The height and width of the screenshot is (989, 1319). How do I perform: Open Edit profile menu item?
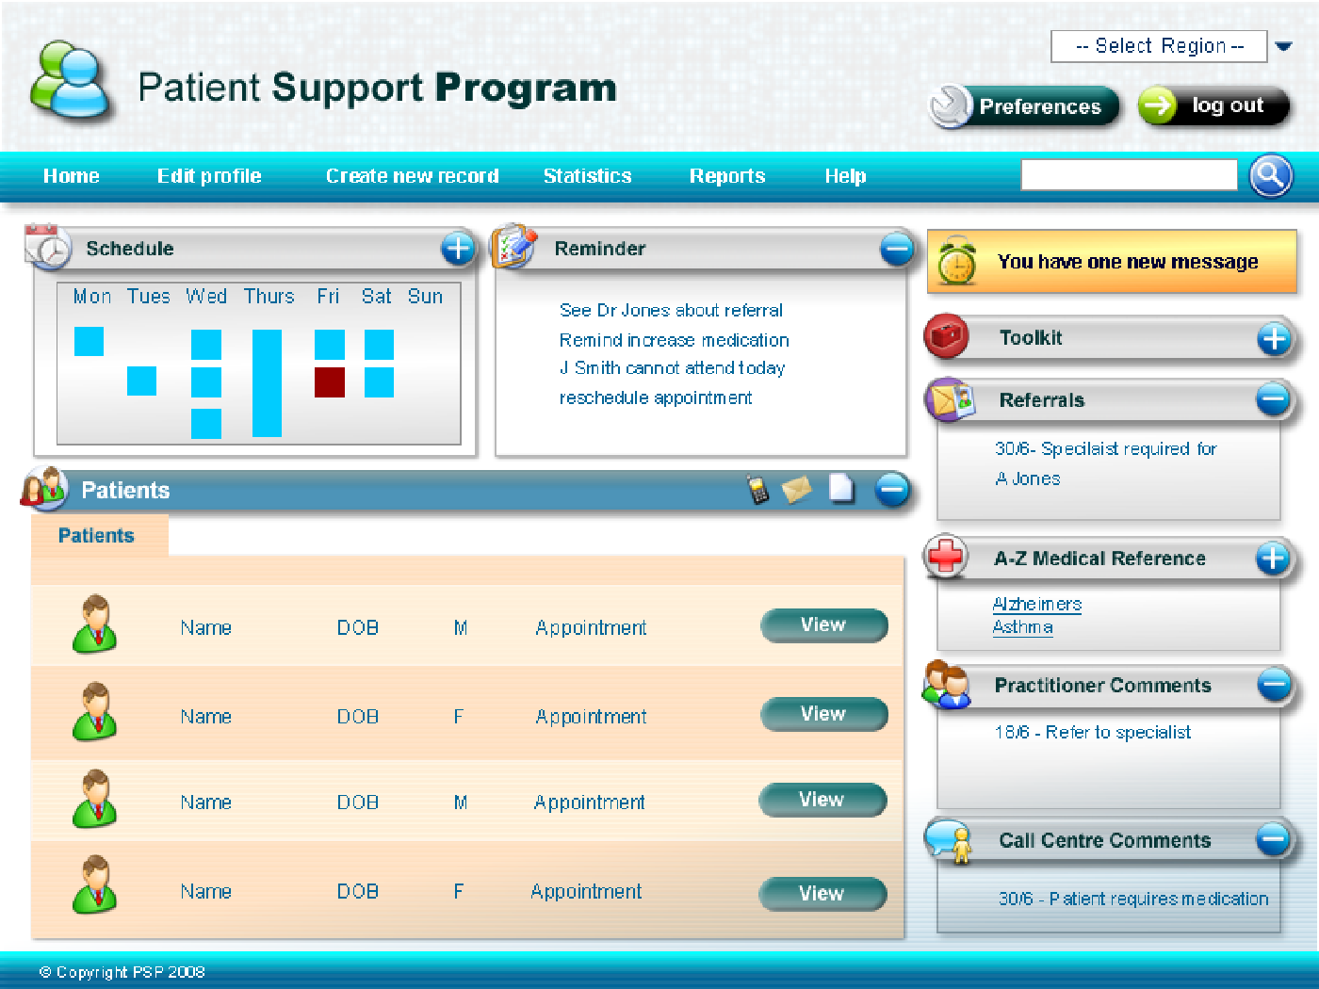click(209, 176)
